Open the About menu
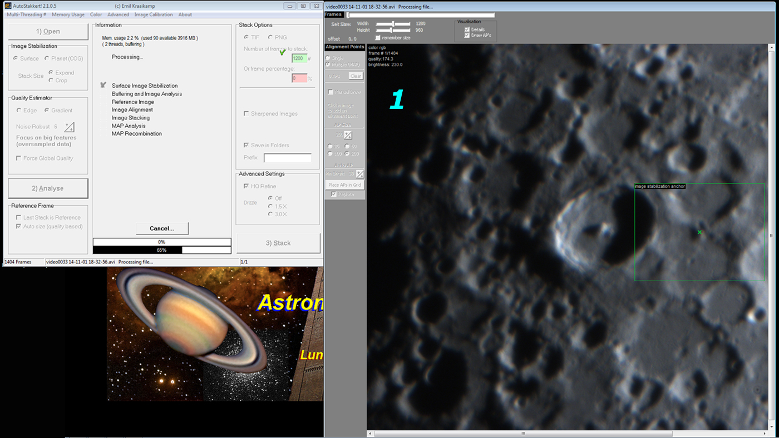779x438 pixels. (185, 14)
